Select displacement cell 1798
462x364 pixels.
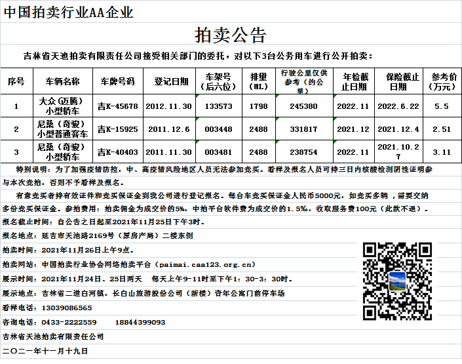[x=259, y=106]
